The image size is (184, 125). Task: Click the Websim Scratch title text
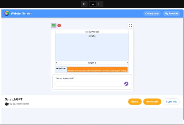[x=21, y=13]
